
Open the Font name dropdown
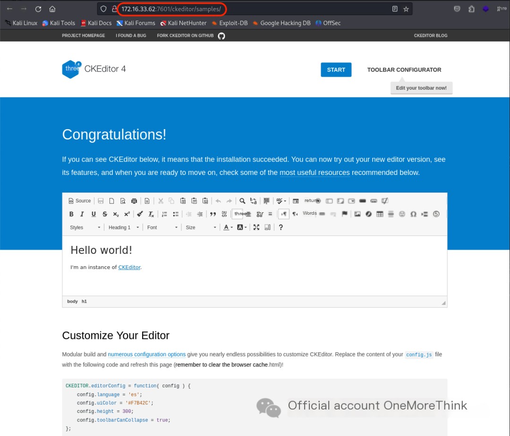click(162, 227)
